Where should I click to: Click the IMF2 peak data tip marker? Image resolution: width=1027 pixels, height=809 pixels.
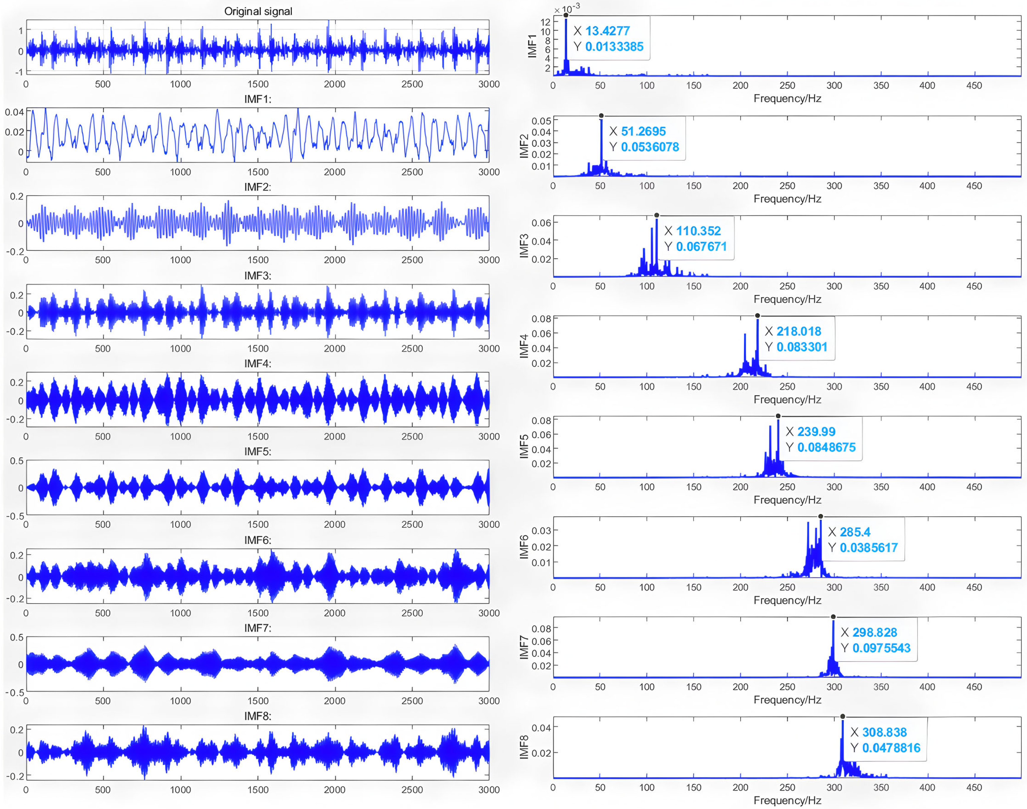(x=601, y=115)
